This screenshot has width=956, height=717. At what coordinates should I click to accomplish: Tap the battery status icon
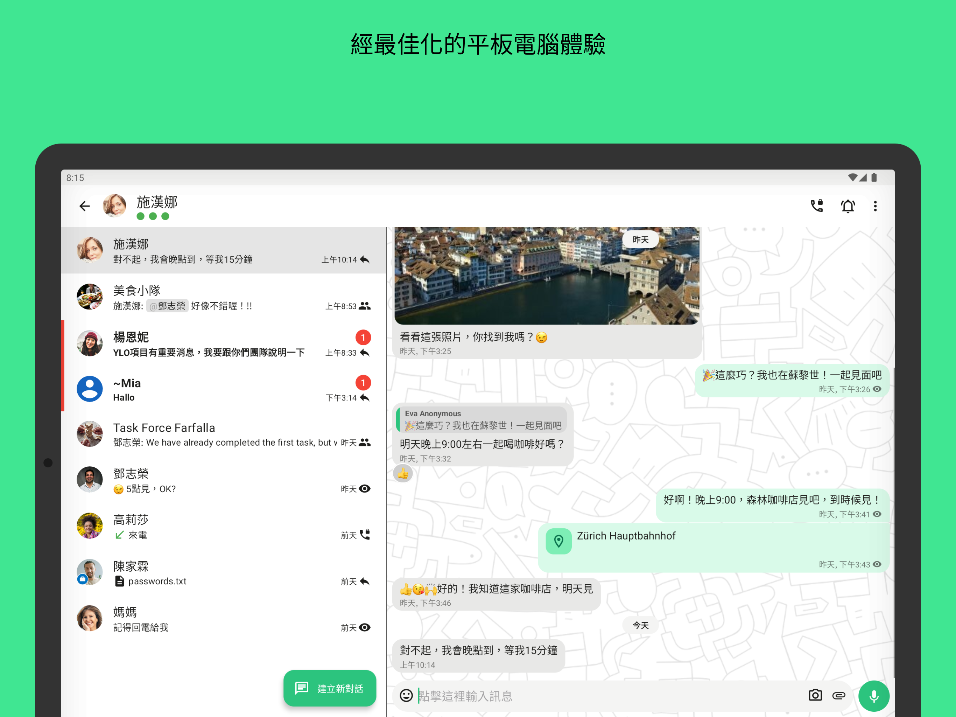click(x=874, y=177)
